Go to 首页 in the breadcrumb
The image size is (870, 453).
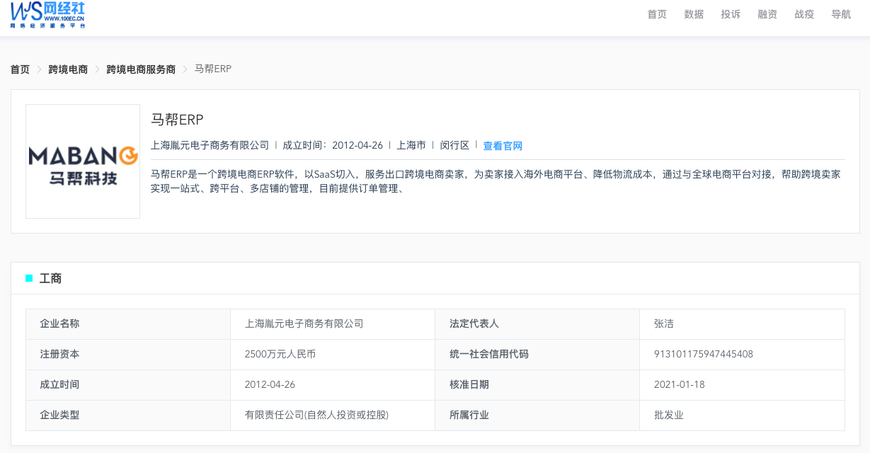[x=20, y=69]
